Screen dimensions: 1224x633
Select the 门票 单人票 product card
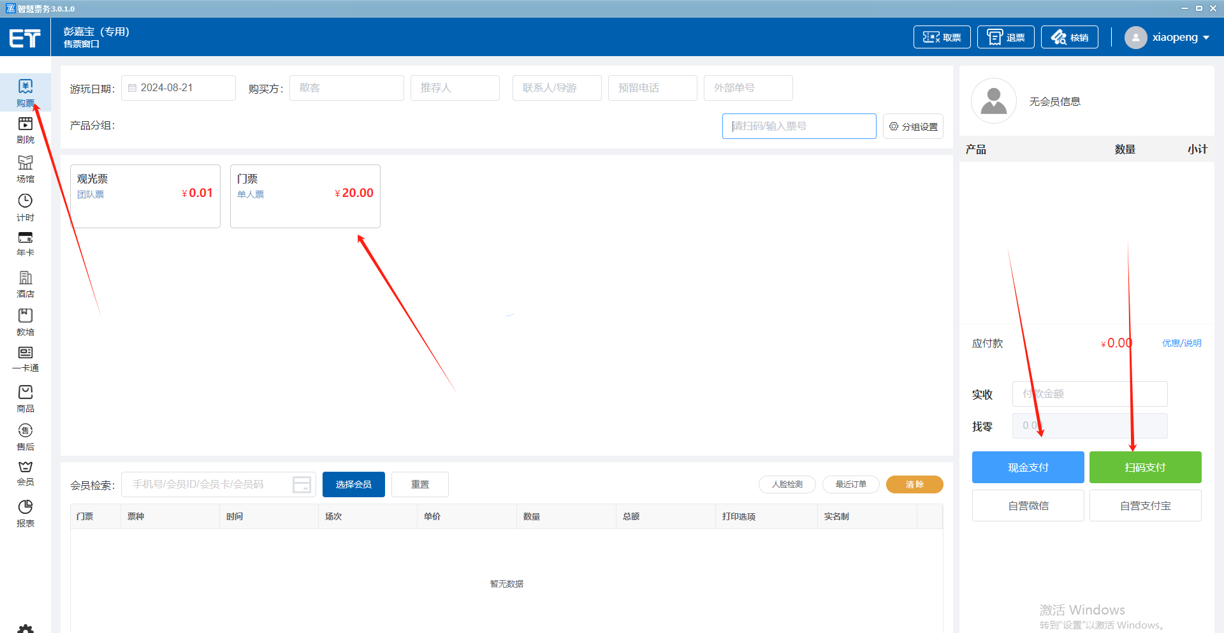click(305, 196)
